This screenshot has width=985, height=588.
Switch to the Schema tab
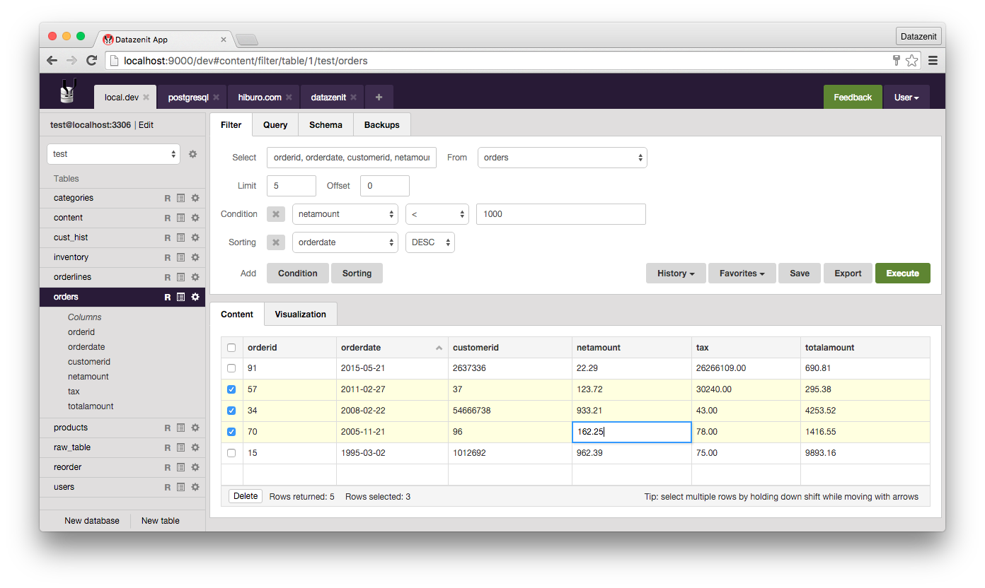[x=326, y=125]
